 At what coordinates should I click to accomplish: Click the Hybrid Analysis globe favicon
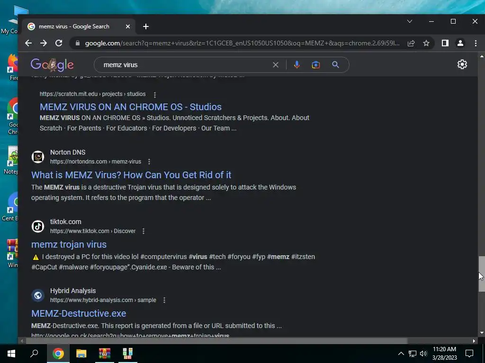click(x=38, y=295)
